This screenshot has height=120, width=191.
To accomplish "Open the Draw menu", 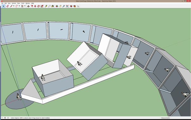I will 18,3.
